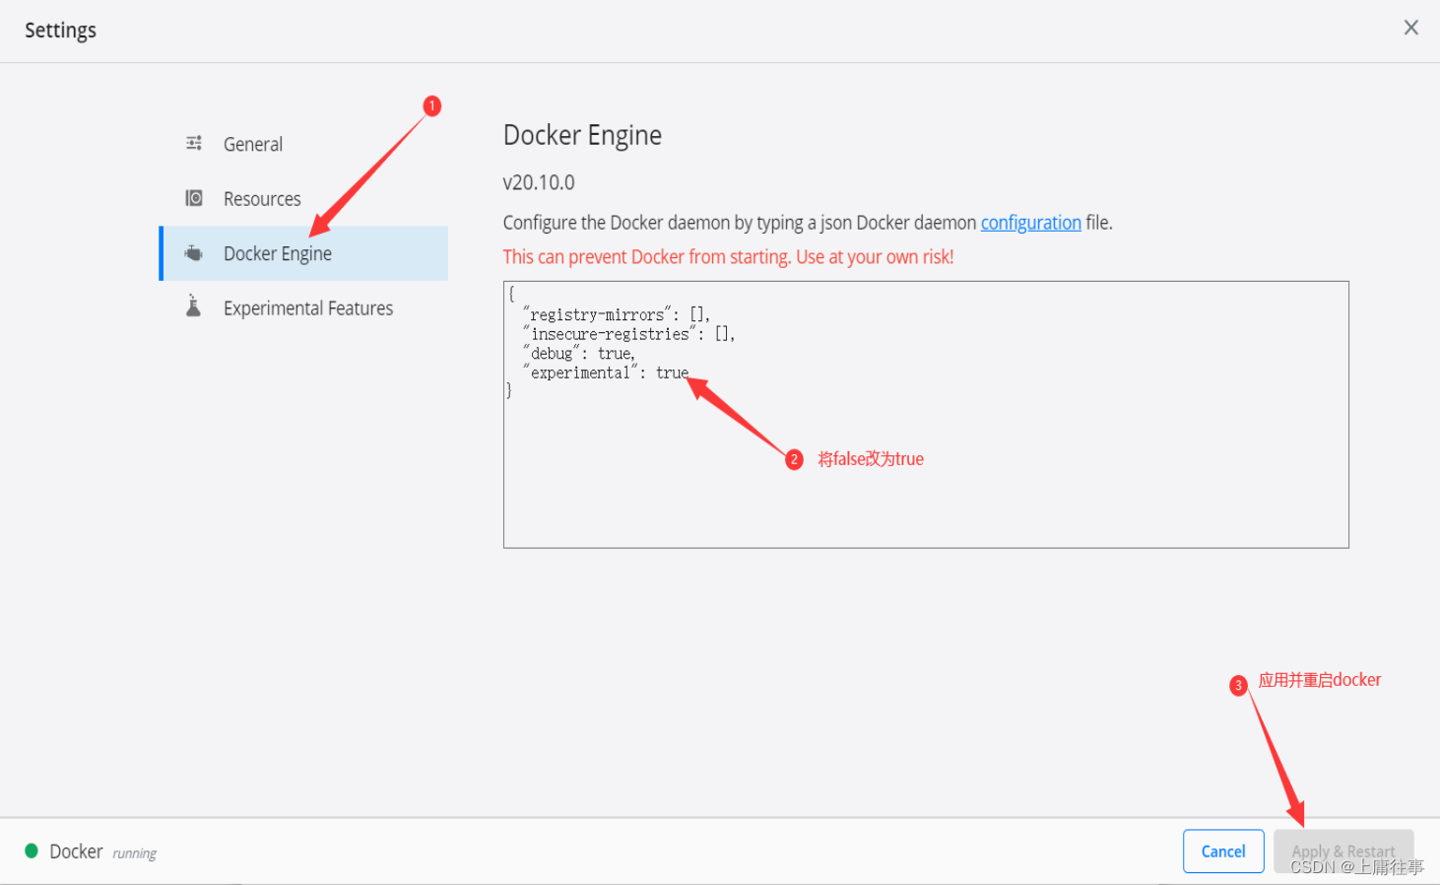The image size is (1440, 885).
Task: Click the Cancel button
Action: (1223, 851)
